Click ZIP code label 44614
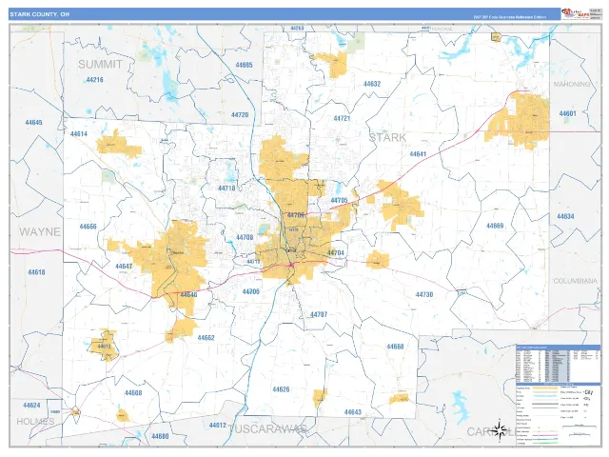 tap(78, 134)
